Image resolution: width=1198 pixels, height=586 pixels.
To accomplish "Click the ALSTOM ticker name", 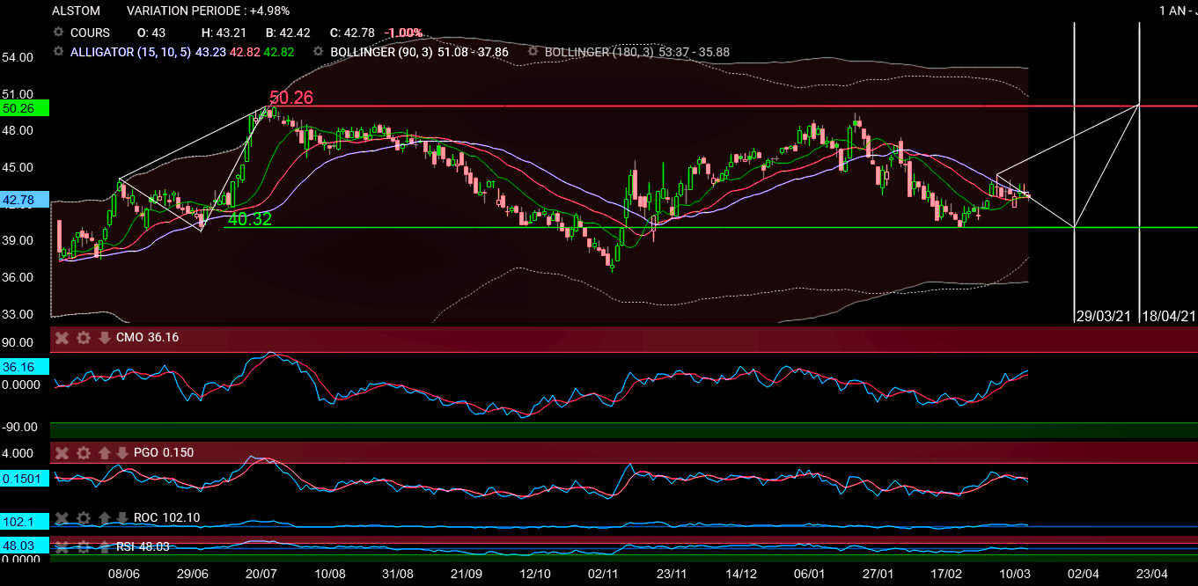I will tap(77, 11).
